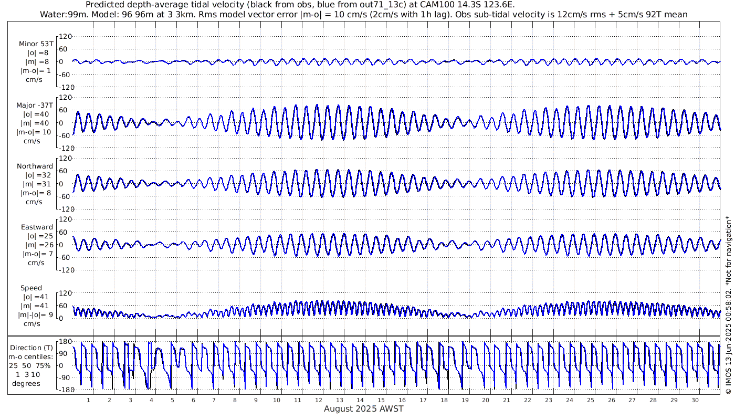The width and height of the screenshot is (735, 420).
Task: Click day '15' on the date axis
Action: (x=381, y=400)
